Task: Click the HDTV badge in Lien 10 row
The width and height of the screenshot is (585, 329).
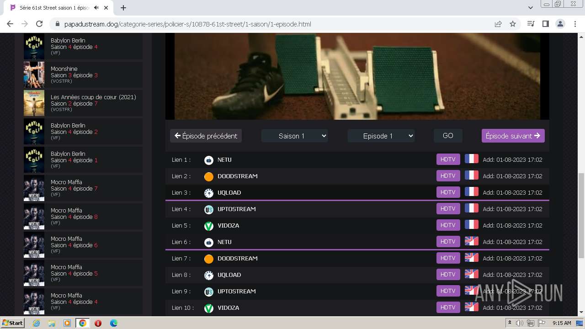Action: [448, 308]
